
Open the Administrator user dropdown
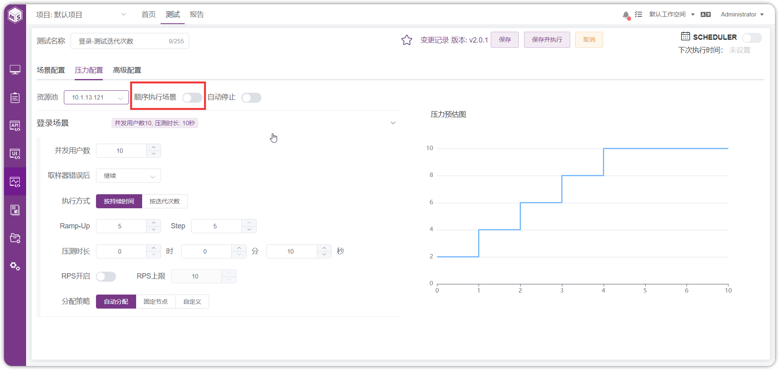[742, 14]
